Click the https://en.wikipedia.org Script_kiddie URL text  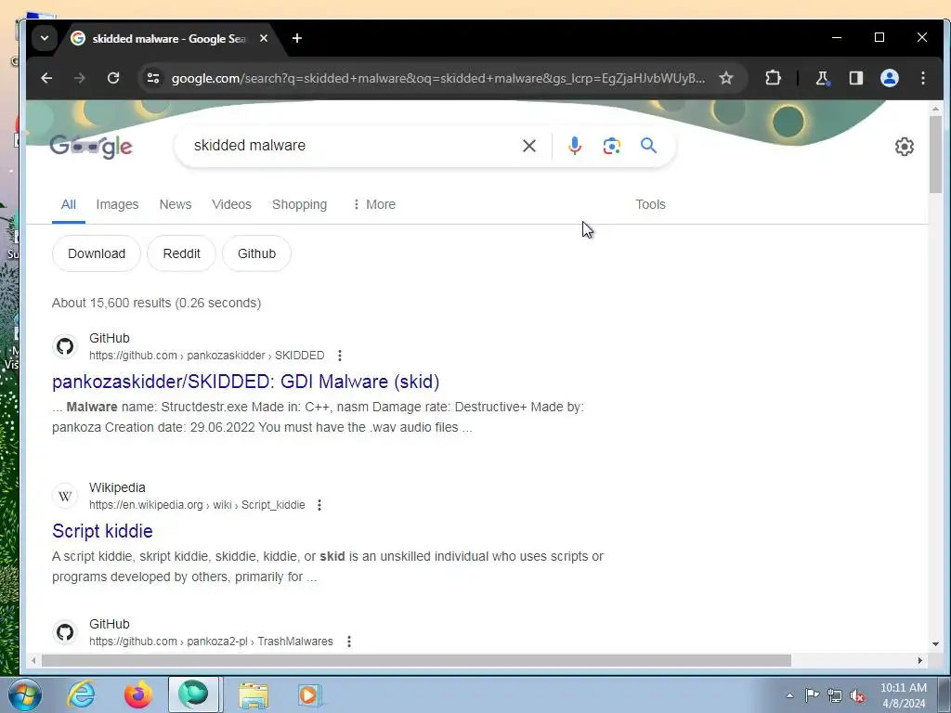(x=197, y=505)
